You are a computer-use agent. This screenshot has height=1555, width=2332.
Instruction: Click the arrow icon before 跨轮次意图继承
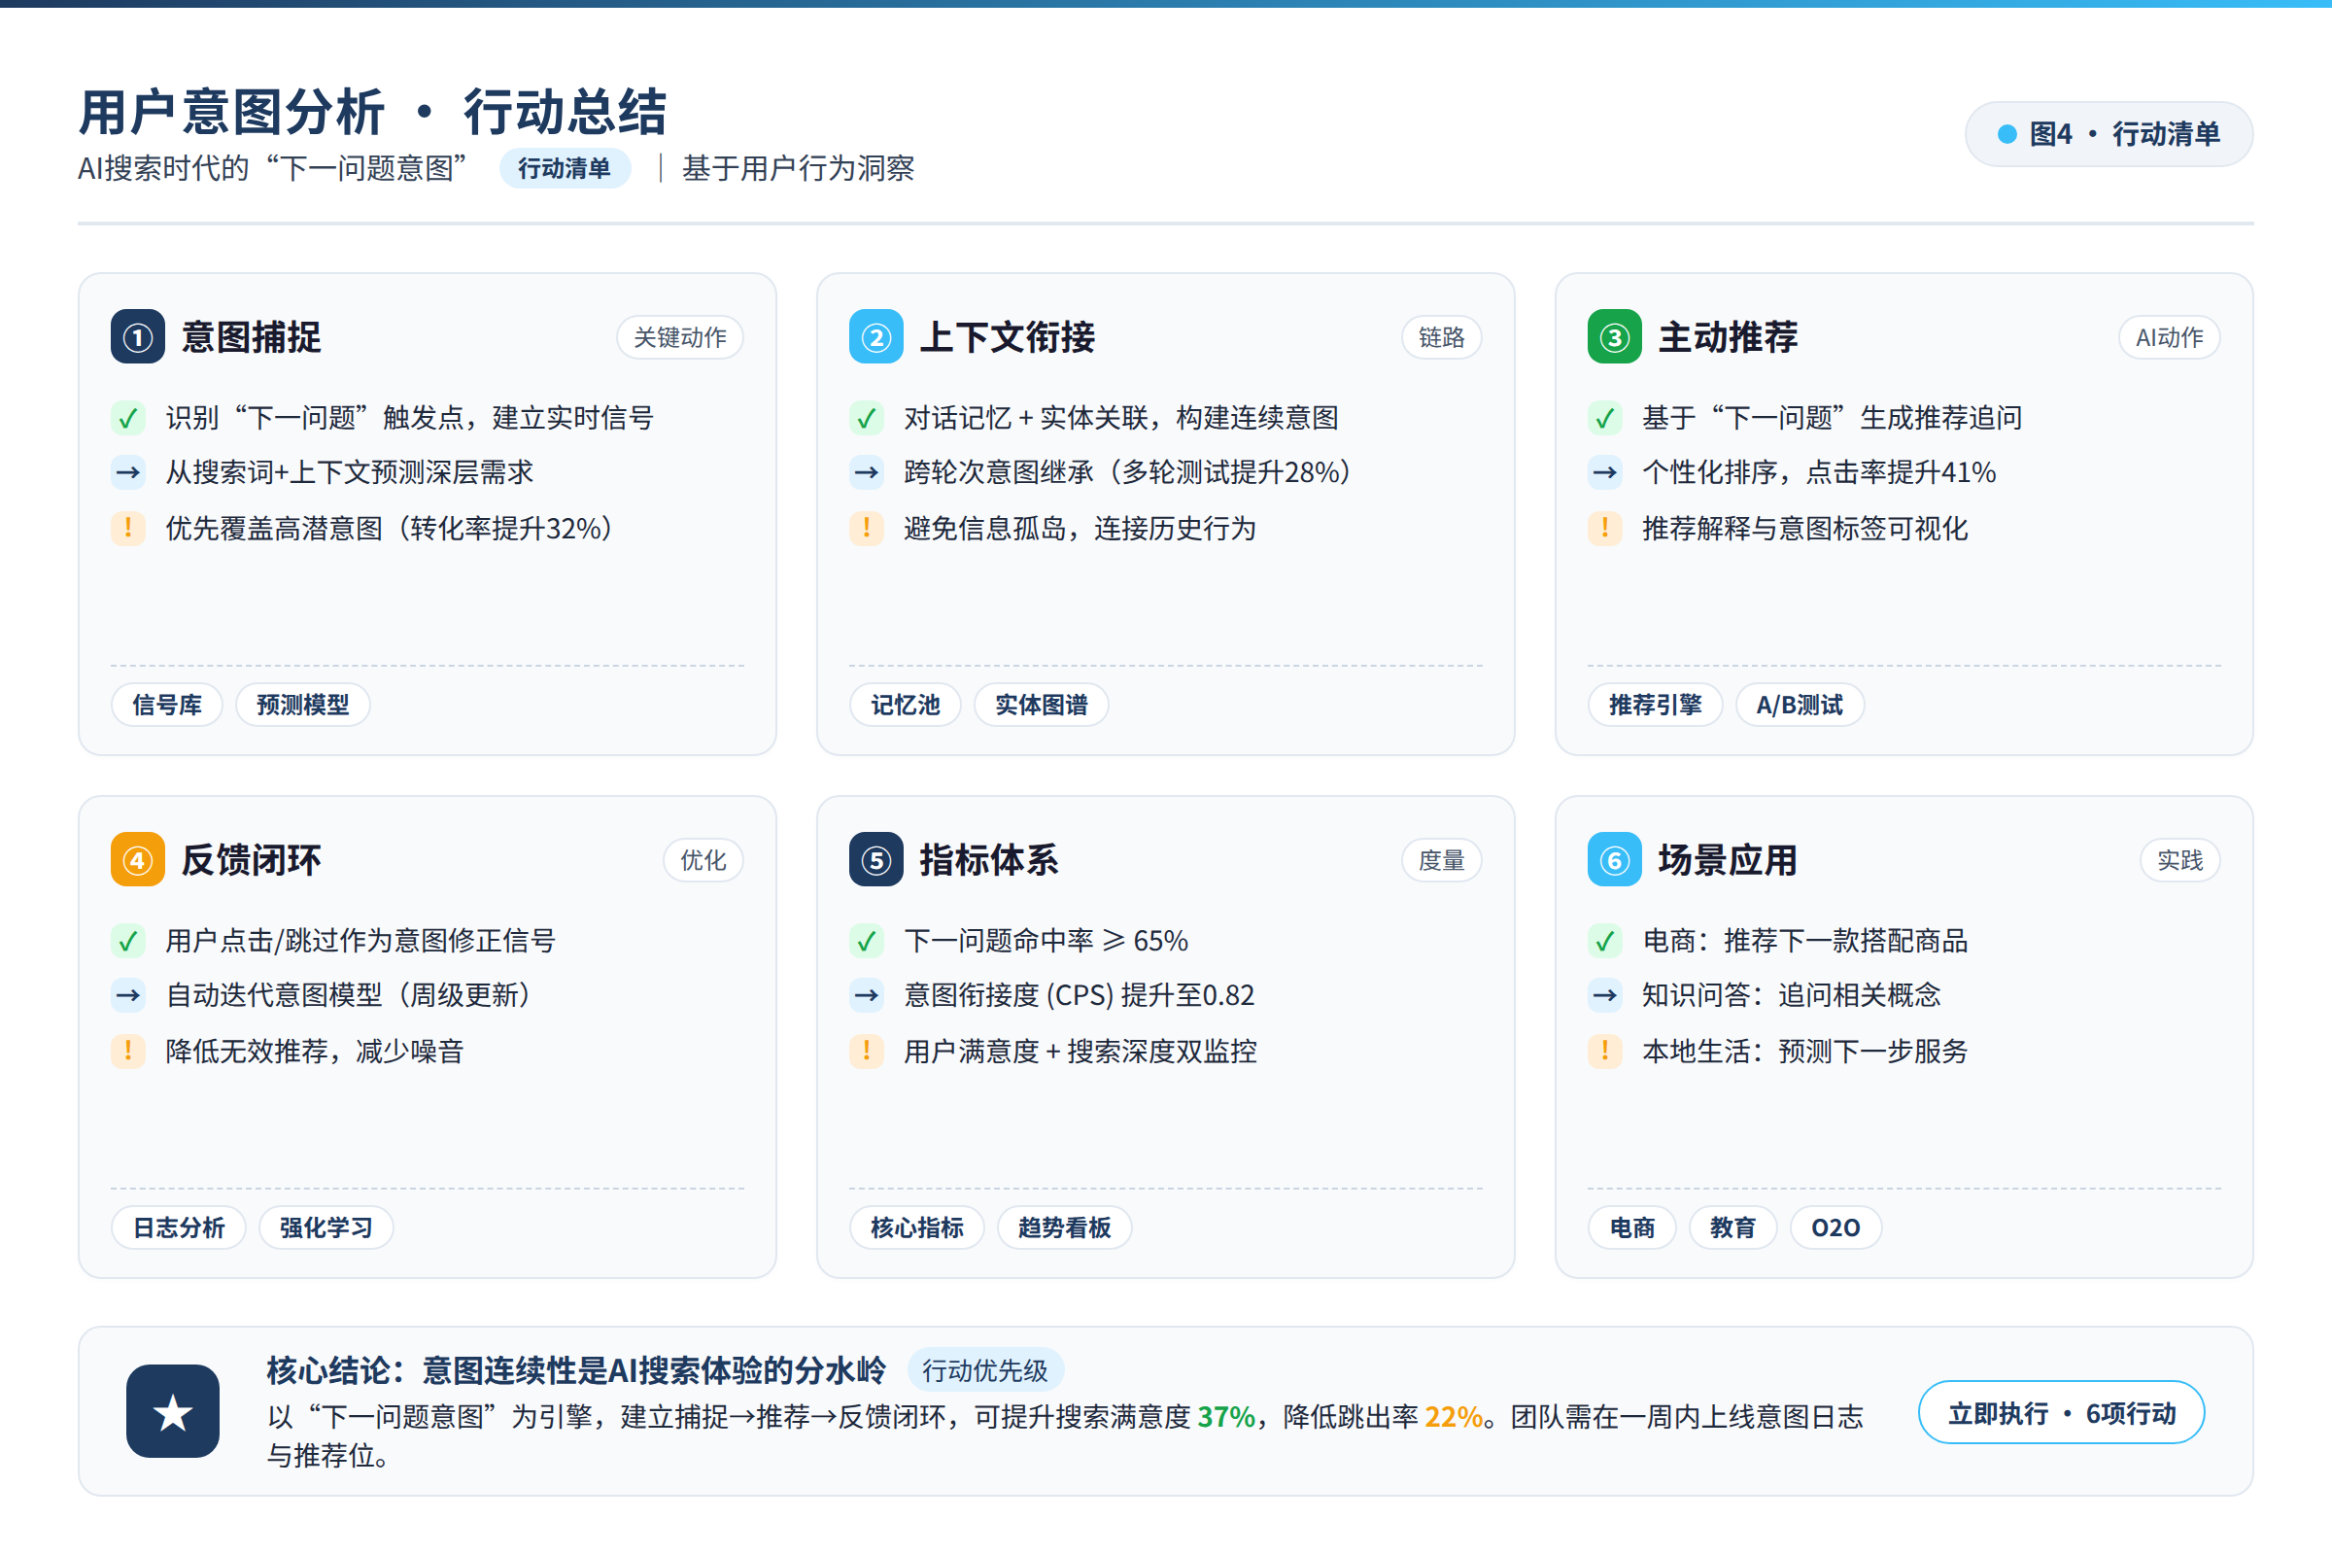coord(867,472)
